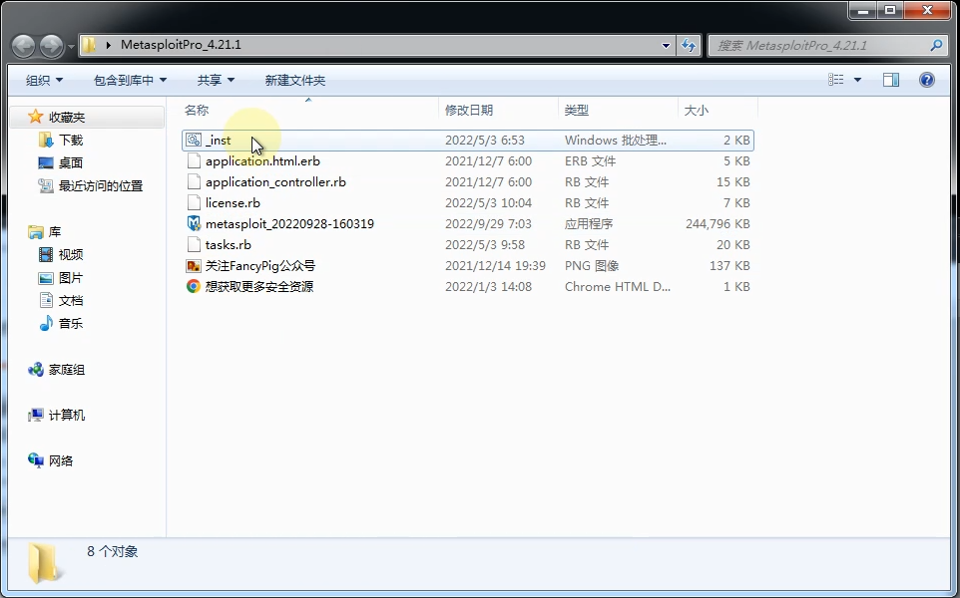Click the 244,796 KB size cell

(x=718, y=224)
